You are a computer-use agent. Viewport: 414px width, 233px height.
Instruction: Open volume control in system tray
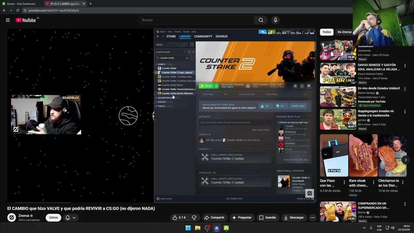point(393,228)
